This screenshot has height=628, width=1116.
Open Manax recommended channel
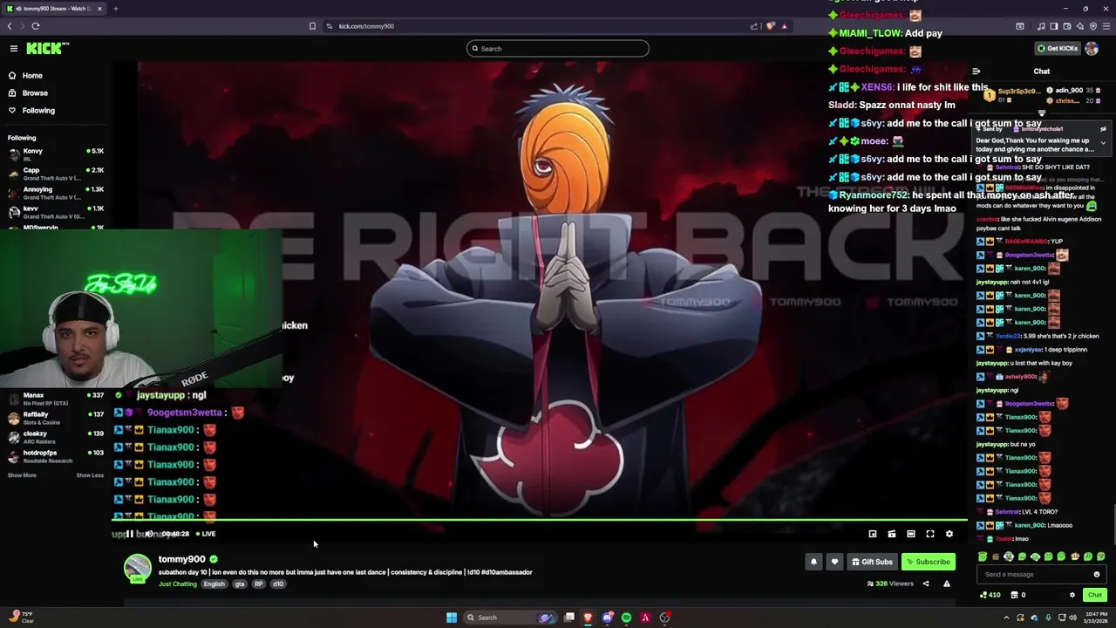56,399
